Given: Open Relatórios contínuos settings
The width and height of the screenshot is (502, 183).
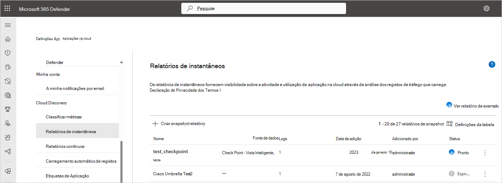Looking at the screenshot, I should coord(65,146).
